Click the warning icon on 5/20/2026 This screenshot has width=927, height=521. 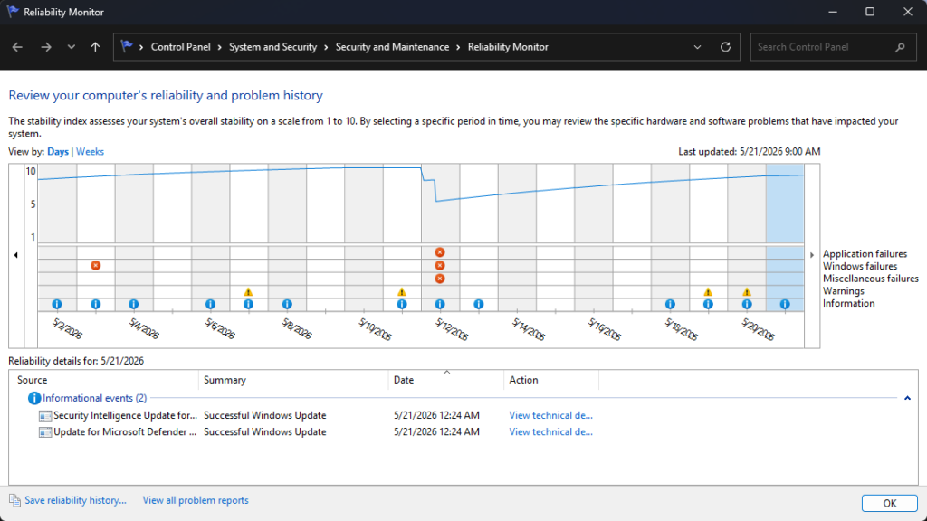pos(747,292)
